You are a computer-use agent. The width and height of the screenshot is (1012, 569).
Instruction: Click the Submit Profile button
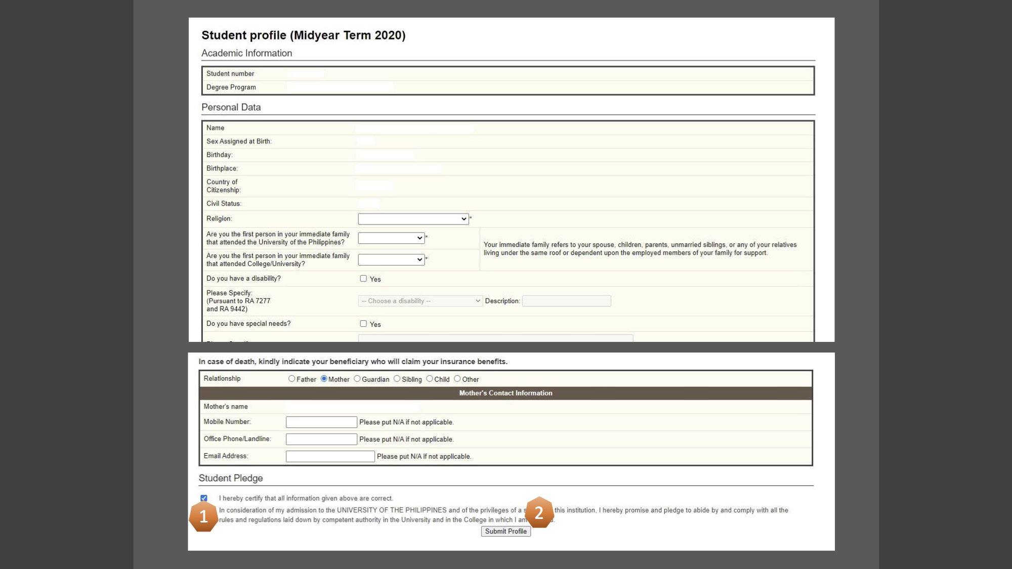pos(505,532)
